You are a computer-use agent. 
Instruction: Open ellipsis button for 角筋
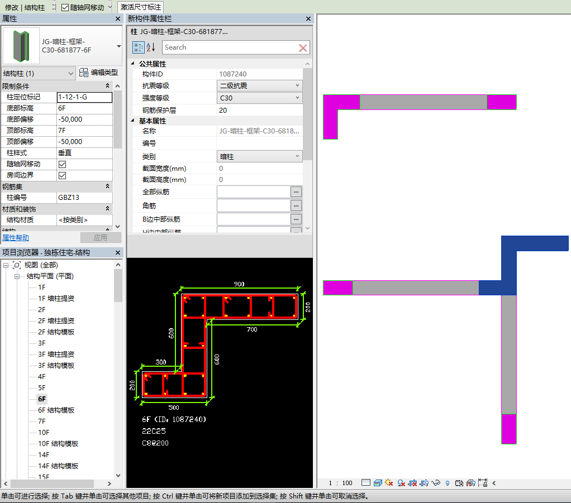click(296, 205)
